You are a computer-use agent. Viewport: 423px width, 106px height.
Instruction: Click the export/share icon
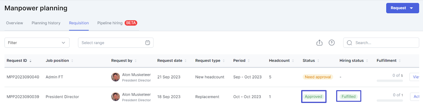point(319,43)
